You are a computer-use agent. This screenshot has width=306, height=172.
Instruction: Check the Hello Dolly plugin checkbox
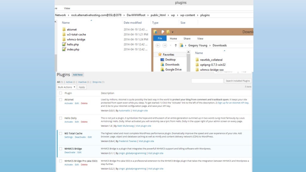(x=60, y=118)
